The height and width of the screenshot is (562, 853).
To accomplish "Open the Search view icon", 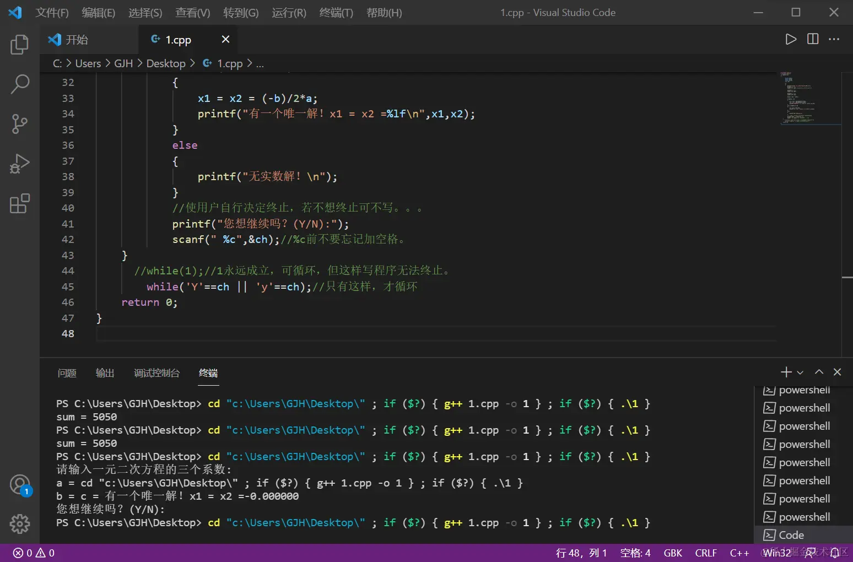I will pyautogui.click(x=19, y=84).
